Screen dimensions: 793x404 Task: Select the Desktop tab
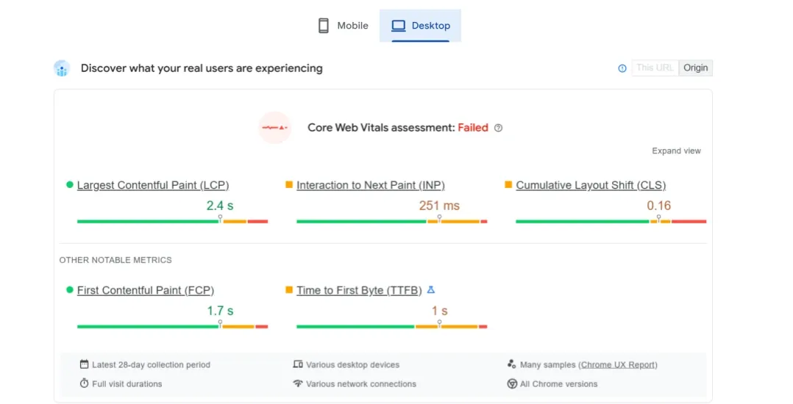(421, 26)
